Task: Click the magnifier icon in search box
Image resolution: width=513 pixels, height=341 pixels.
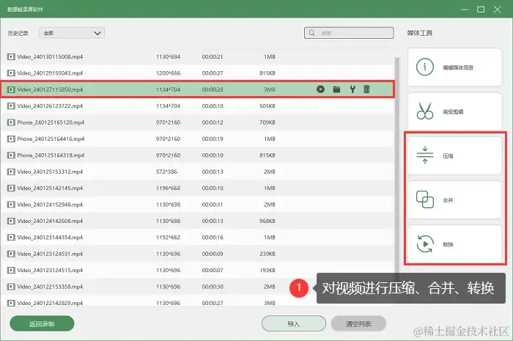Action: point(311,33)
